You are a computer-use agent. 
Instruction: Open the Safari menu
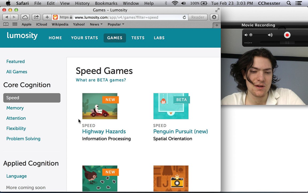coord(22,3)
